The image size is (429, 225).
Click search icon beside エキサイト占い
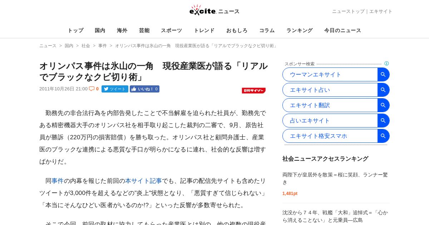point(383,90)
